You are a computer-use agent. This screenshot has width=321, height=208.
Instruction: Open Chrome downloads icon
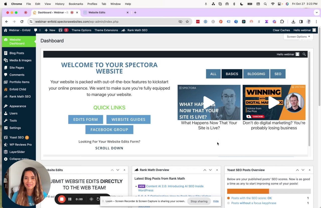293,22
